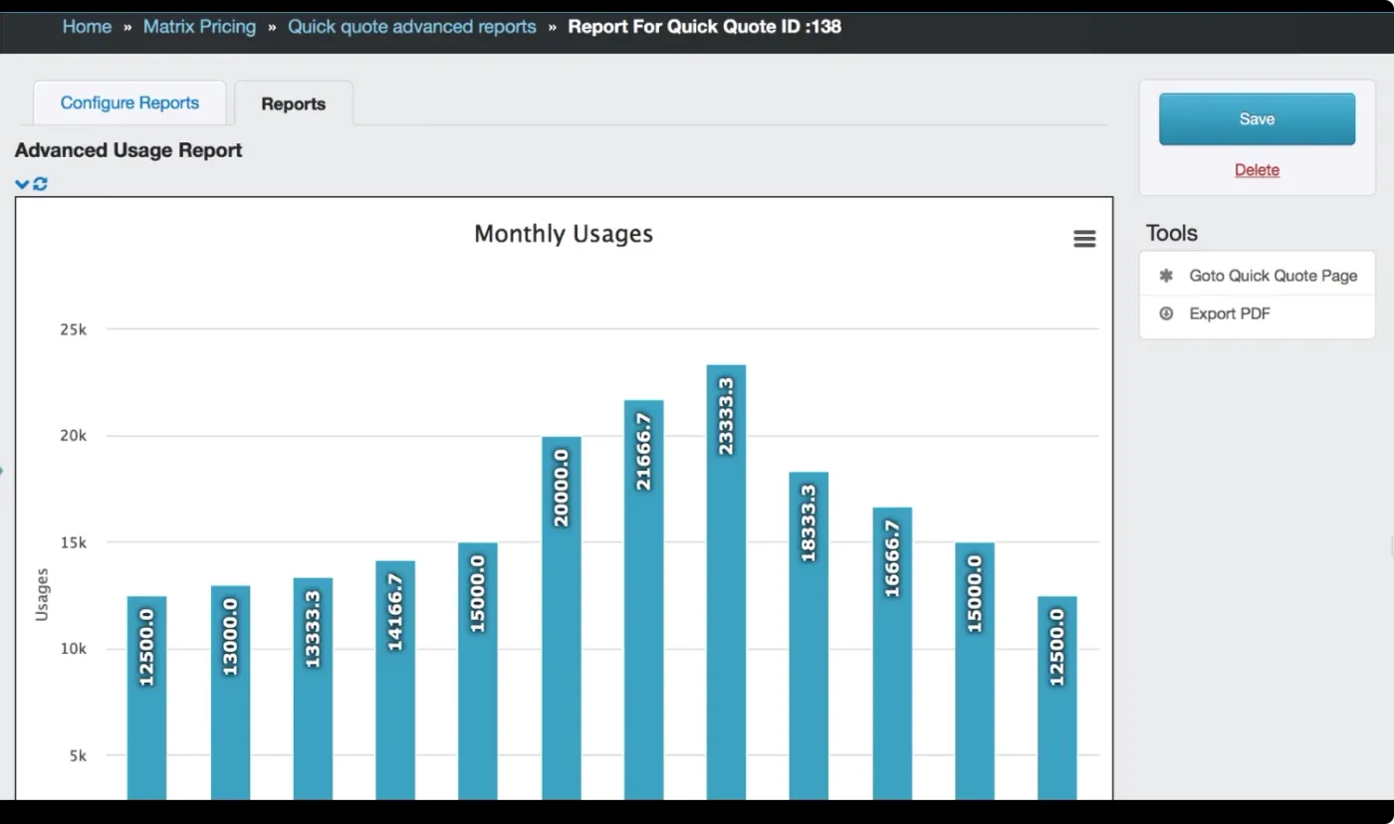Click the Advanced Usage Report heading
This screenshot has width=1394, height=824.
click(x=128, y=150)
